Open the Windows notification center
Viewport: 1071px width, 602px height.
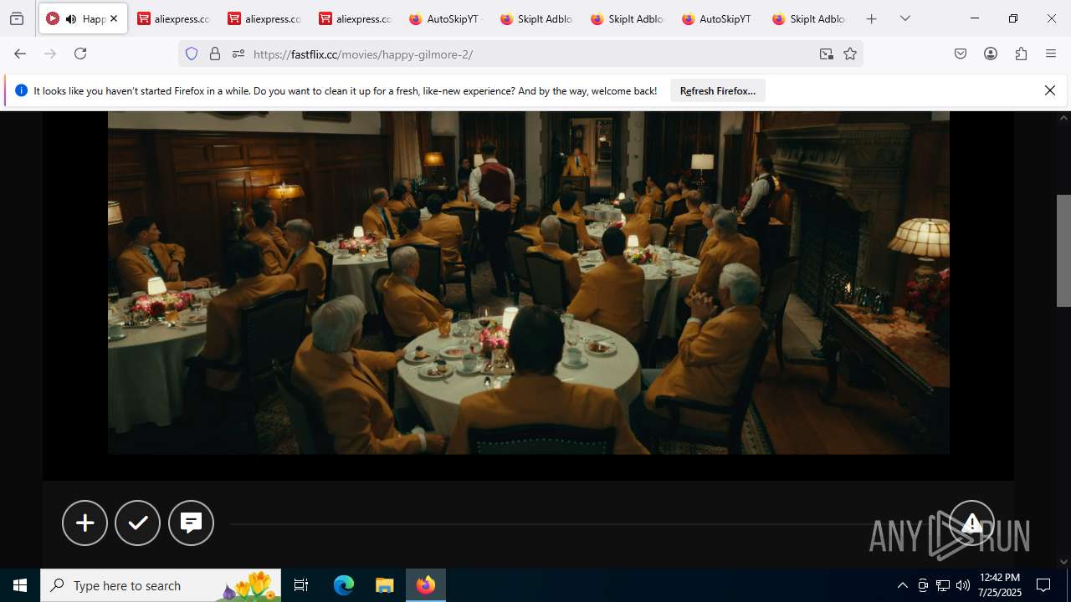pyautogui.click(x=1043, y=585)
